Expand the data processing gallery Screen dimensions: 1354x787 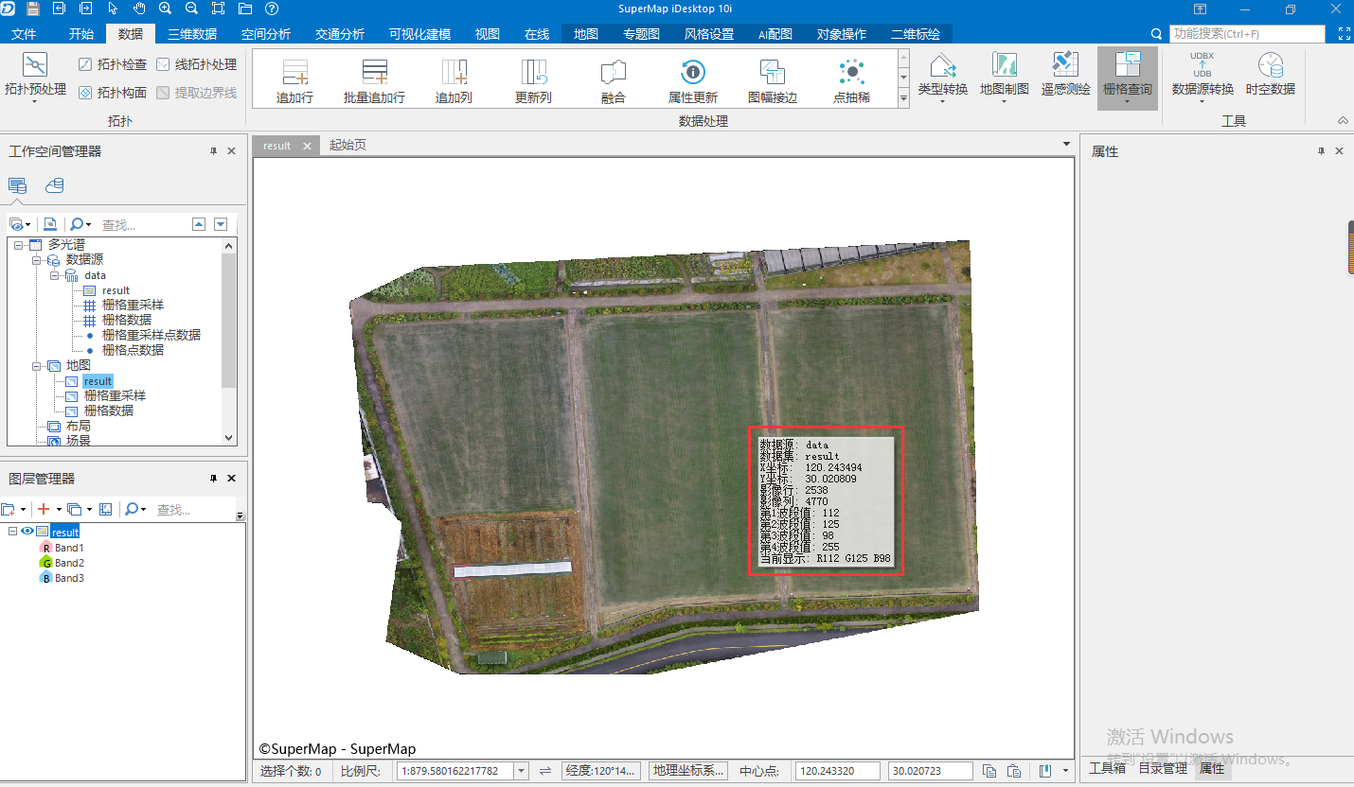[x=903, y=97]
